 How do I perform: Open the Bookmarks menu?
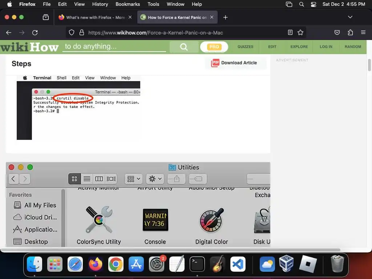(x=128, y=4)
